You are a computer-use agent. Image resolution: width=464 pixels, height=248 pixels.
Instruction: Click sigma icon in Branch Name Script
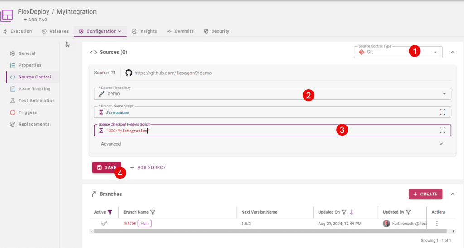click(x=101, y=112)
